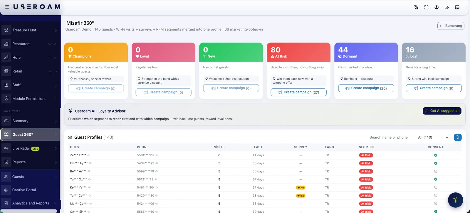Click the LAST column header
Viewport: 470px width, 213px height.
click(x=258, y=147)
